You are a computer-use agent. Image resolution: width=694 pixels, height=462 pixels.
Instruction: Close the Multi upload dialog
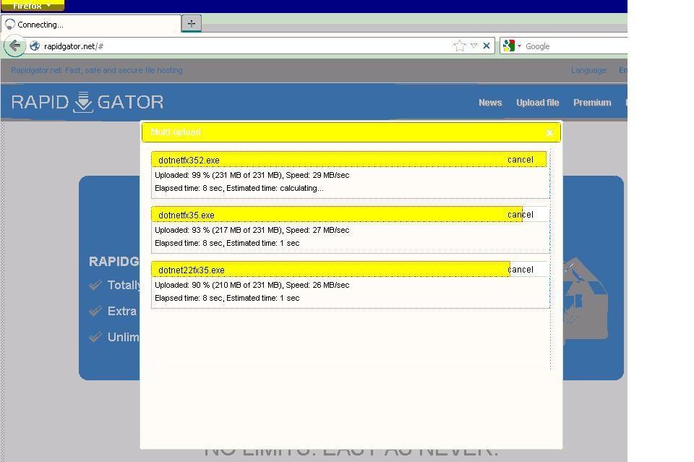click(x=549, y=132)
